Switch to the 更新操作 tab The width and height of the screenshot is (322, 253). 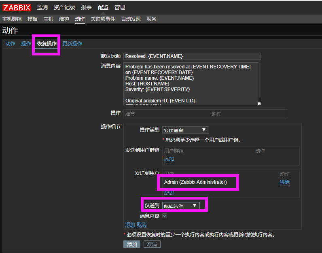tap(72, 44)
